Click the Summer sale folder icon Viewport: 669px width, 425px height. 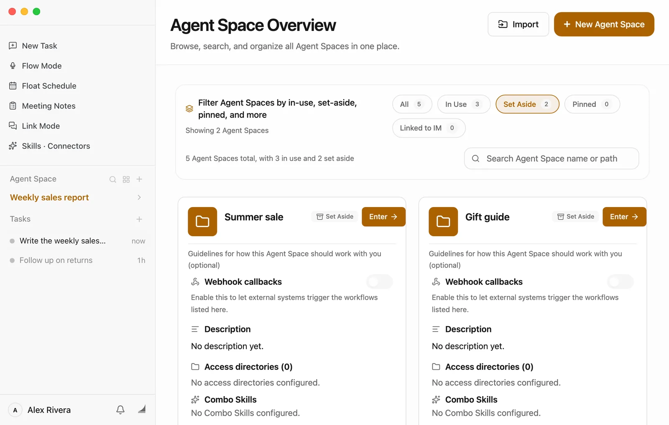(202, 222)
